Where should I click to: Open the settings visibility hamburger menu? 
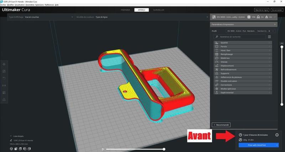point(269,37)
